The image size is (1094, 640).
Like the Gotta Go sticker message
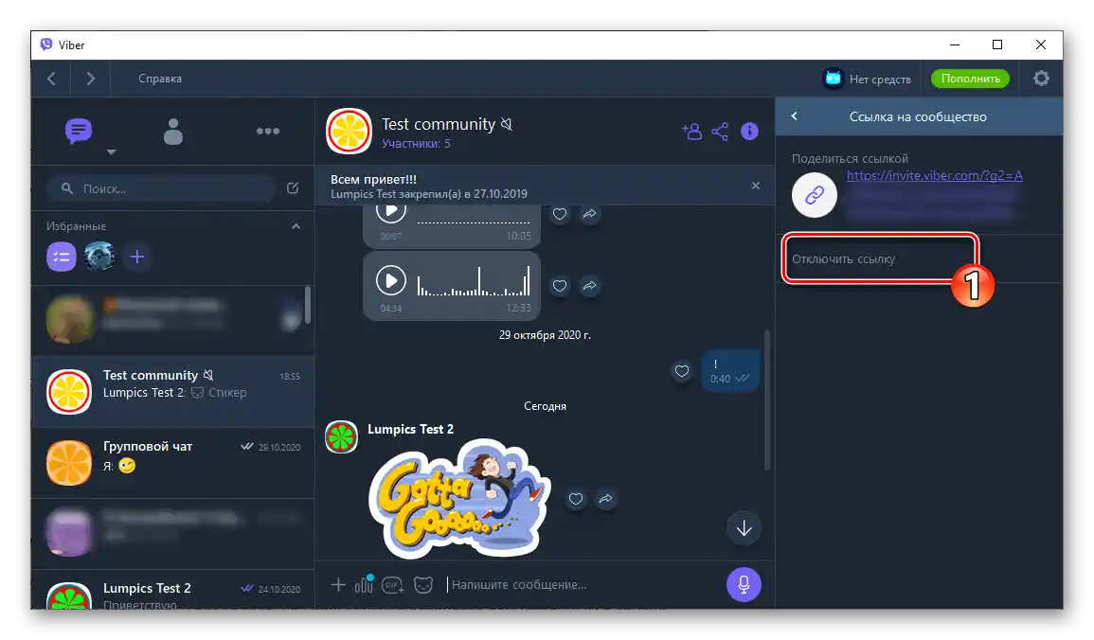[576, 499]
